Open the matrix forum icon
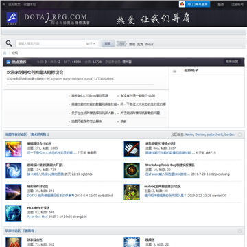The image size is (247, 247). [132, 192]
